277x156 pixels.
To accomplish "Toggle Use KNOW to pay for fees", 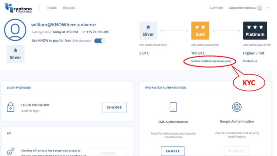I will pos(100,41).
